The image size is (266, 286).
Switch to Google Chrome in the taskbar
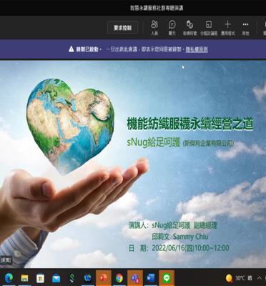pyautogui.click(x=119, y=278)
